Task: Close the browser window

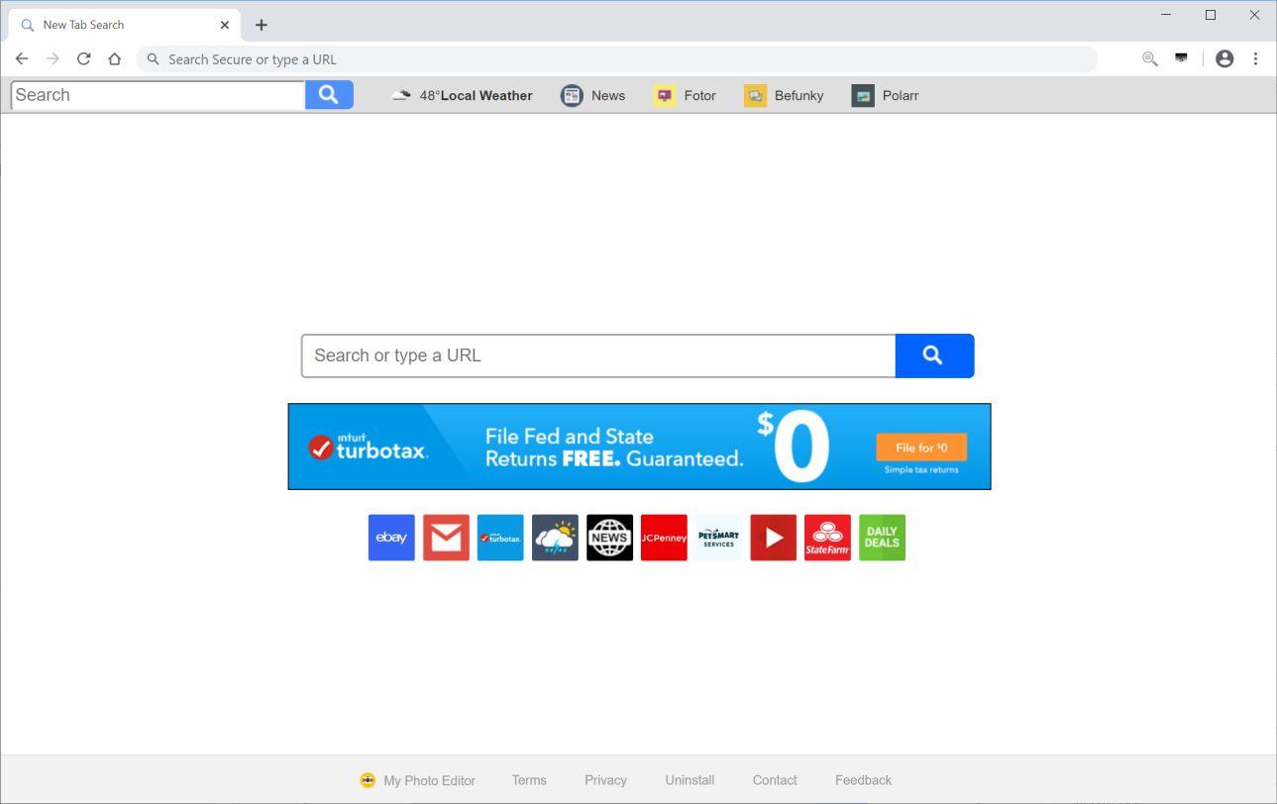Action: tap(1254, 15)
